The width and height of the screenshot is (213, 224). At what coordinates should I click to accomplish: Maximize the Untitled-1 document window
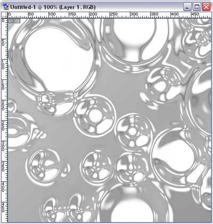tap(196, 7)
